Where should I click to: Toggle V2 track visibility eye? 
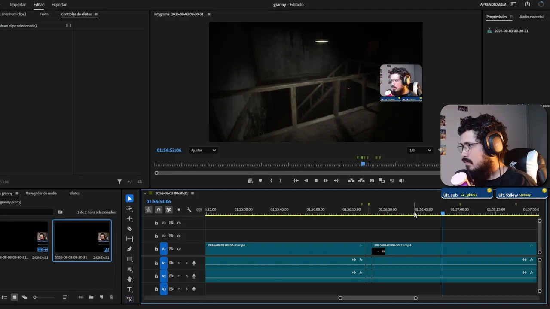(x=179, y=236)
